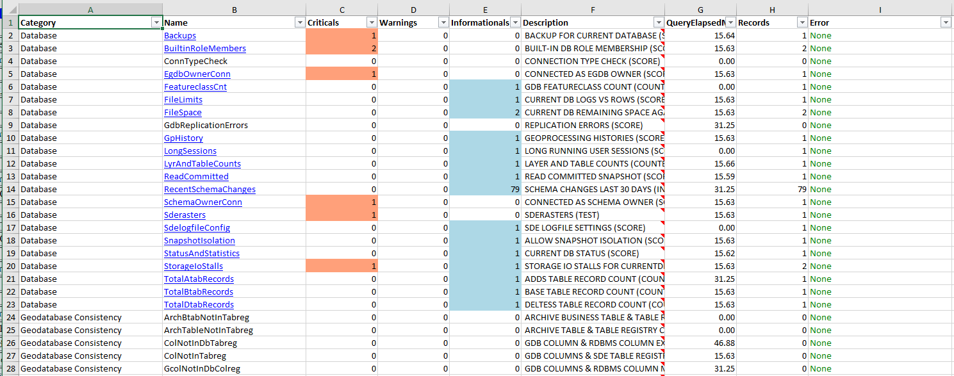Open the Records column filter dropdown
The width and height of the screenshot is (954, 376).
(x=802, y=22)
